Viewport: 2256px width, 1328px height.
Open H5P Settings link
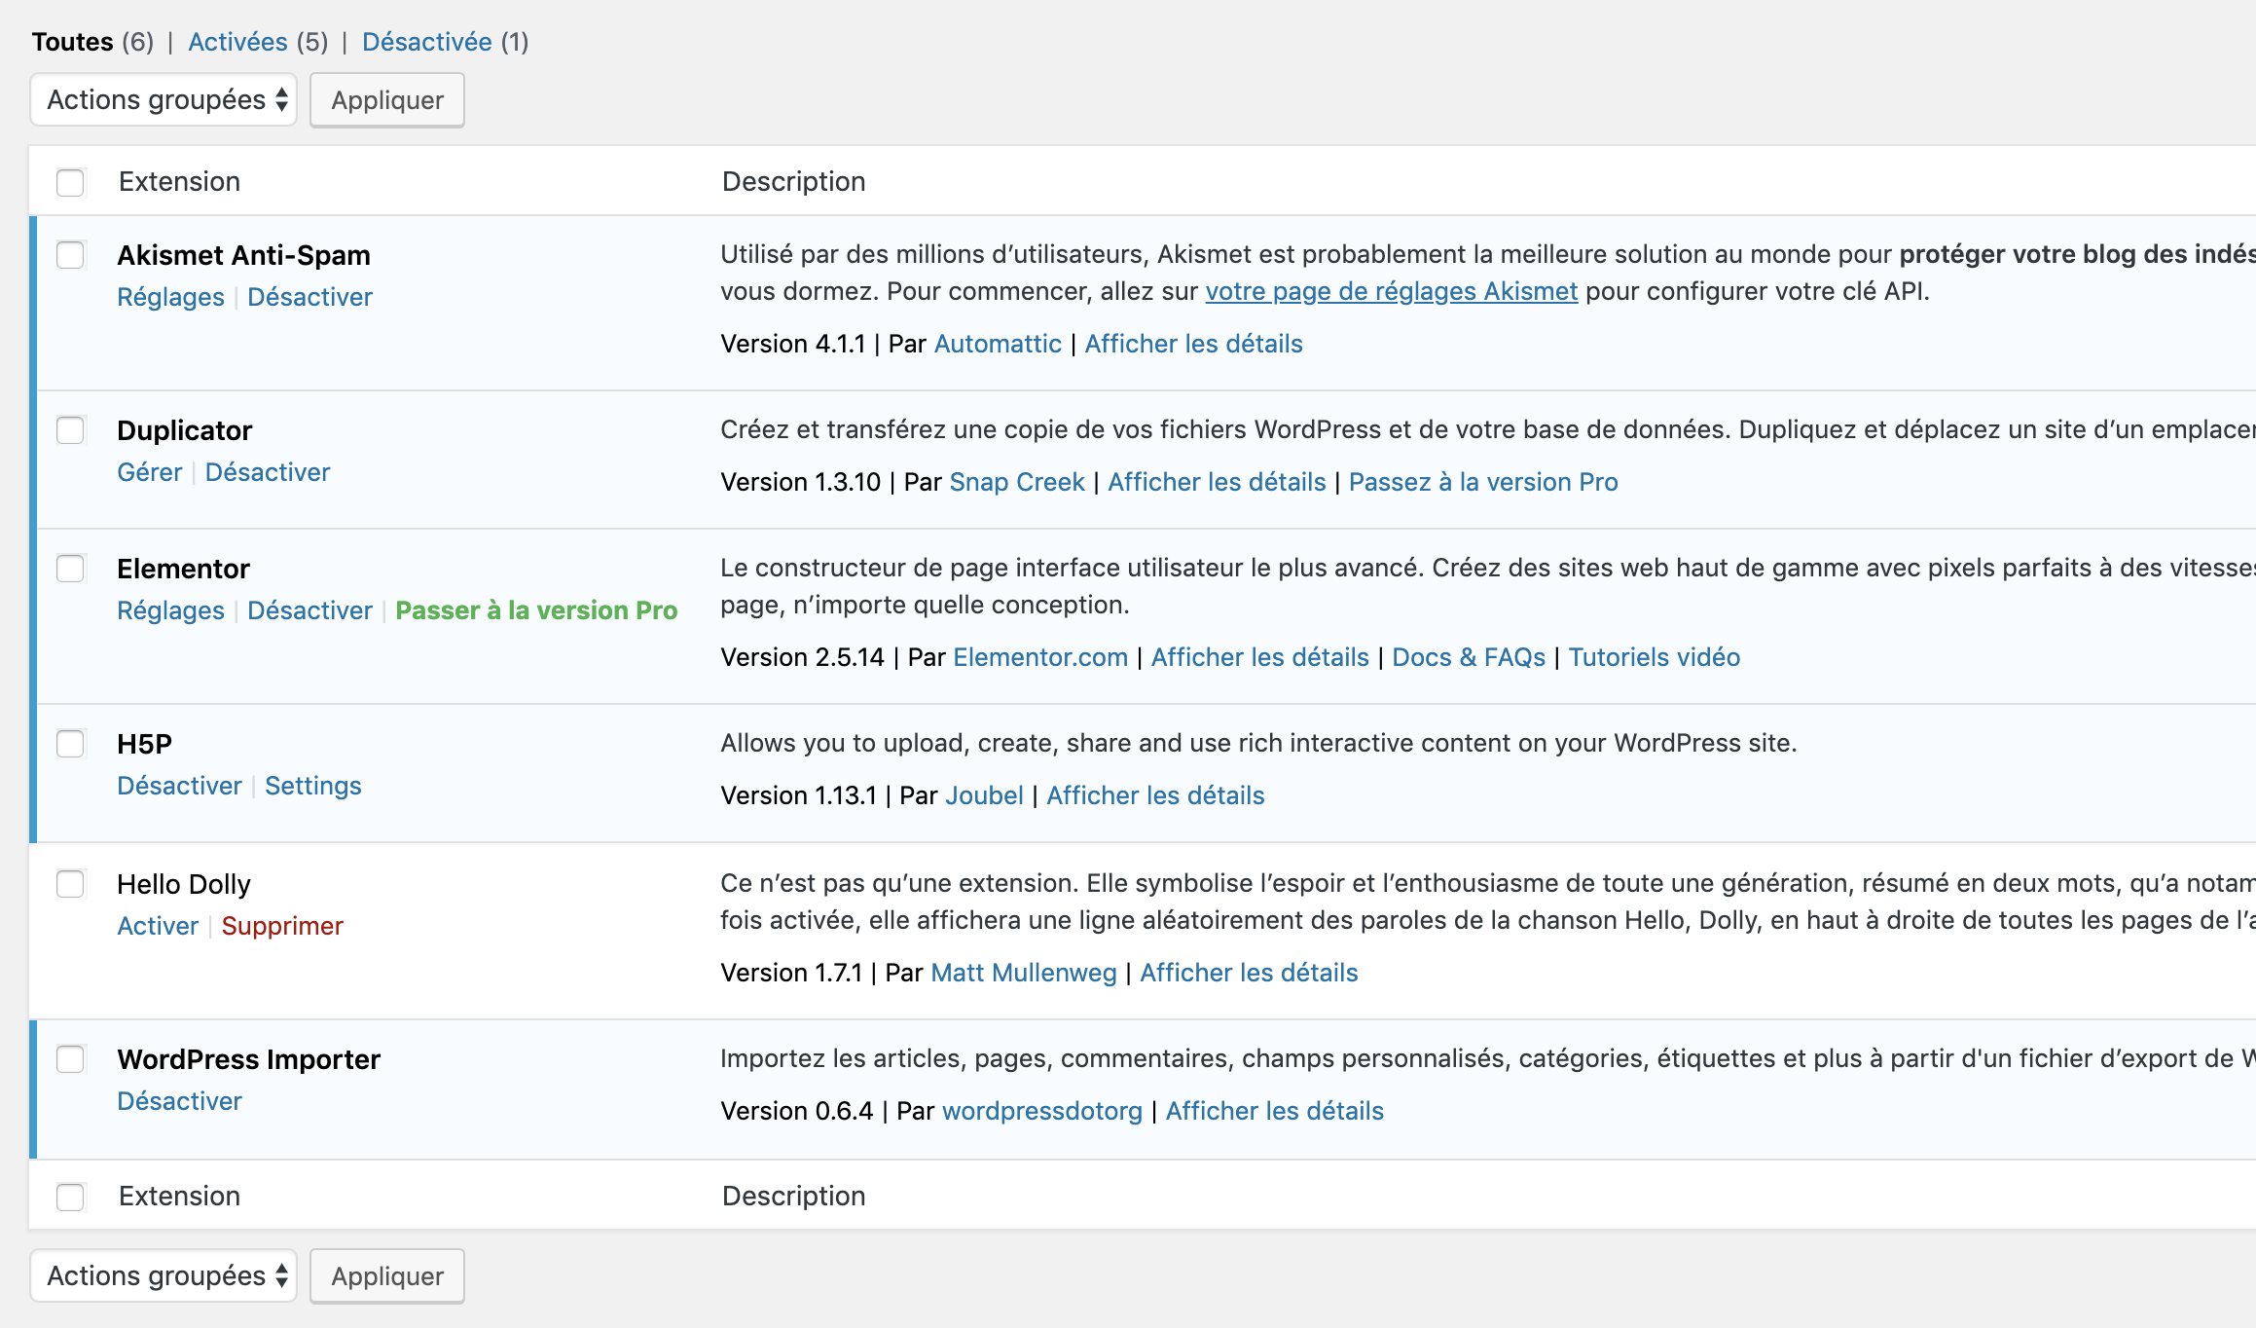pos(313,786)
